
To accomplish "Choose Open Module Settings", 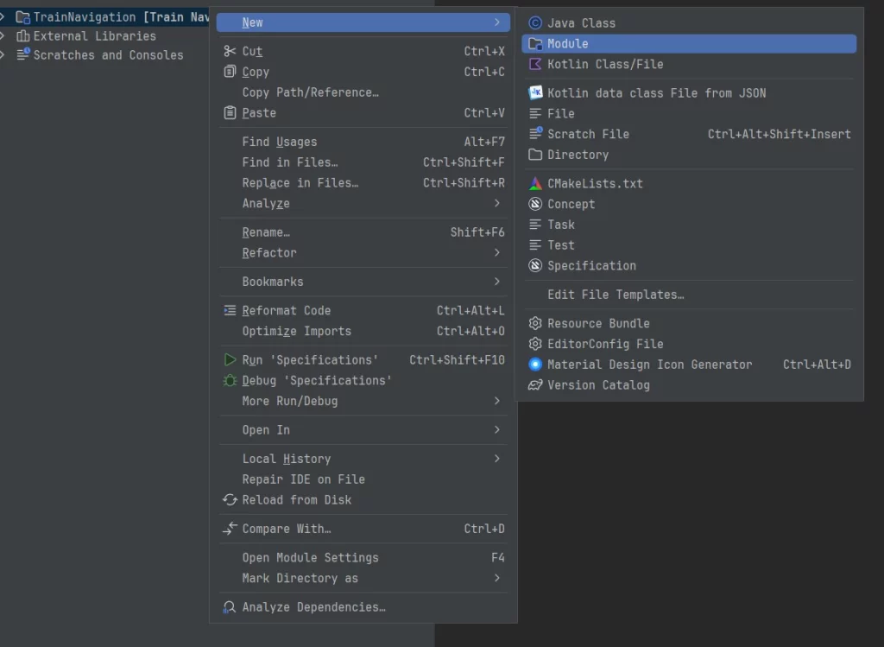I will pyautogui.click(x=310, y=558).
